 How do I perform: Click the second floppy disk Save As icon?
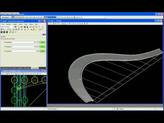tap(27, 27)
